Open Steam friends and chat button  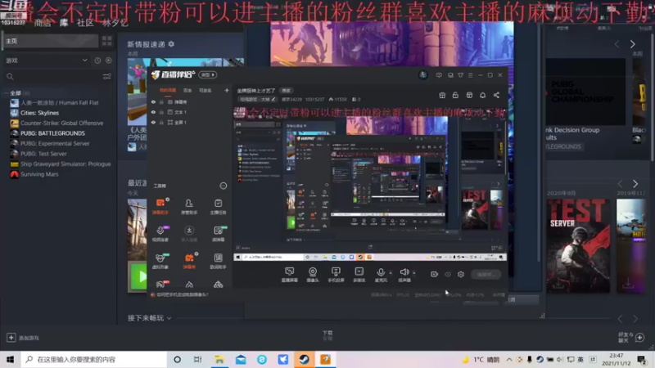point(631,338)
